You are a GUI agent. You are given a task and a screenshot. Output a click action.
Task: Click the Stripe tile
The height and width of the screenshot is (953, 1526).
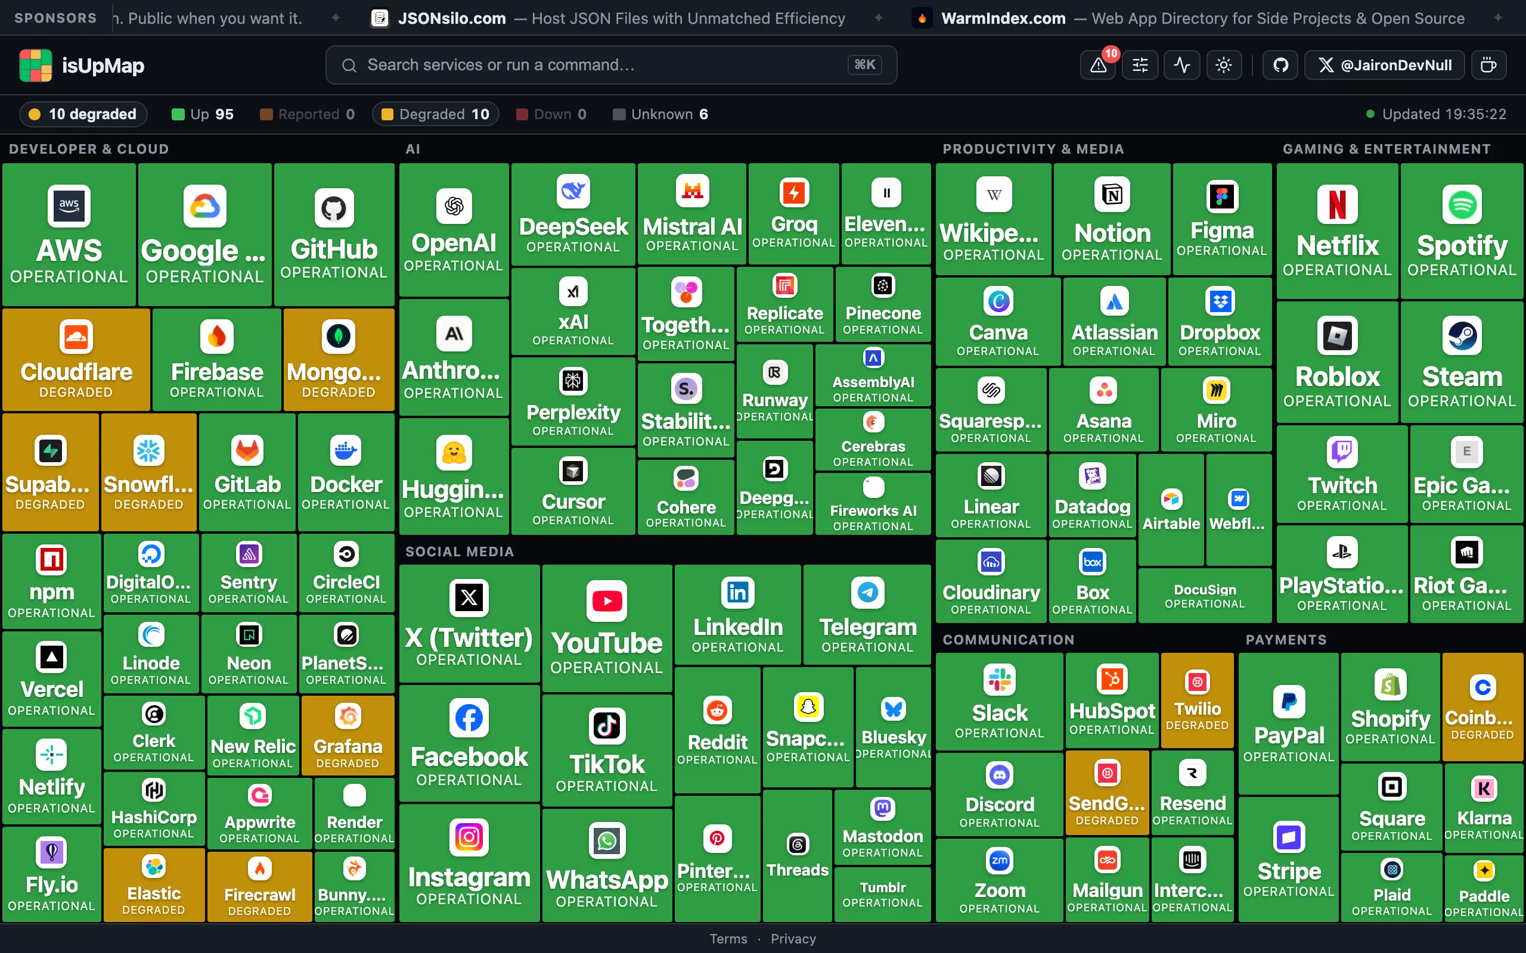[1288, 859]
